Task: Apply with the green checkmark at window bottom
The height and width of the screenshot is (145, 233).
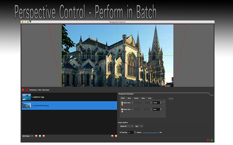Action: pyautogui.click(x=212, y=140)
